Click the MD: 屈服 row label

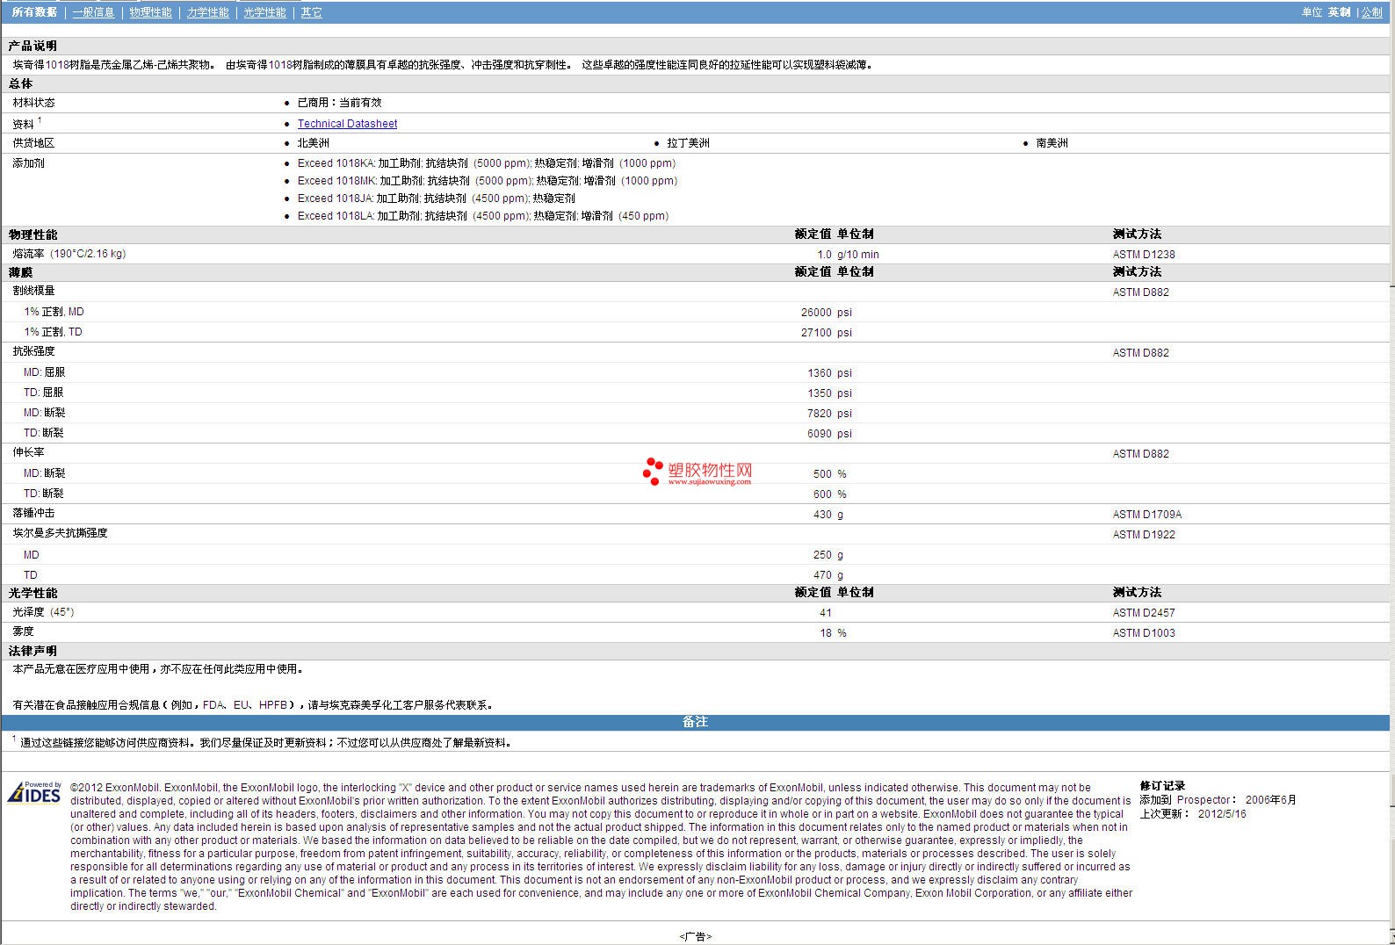coord(44,372)
